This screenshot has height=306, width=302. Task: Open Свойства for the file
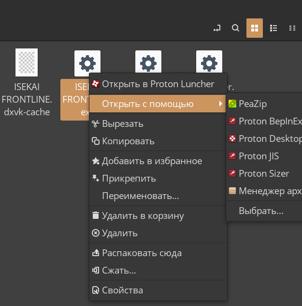[122, 291]
